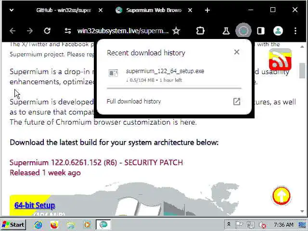The width and height of the screenshot is (308, 231).
Task: Click page scrollbar up arrow
Action: click(302, 47)
